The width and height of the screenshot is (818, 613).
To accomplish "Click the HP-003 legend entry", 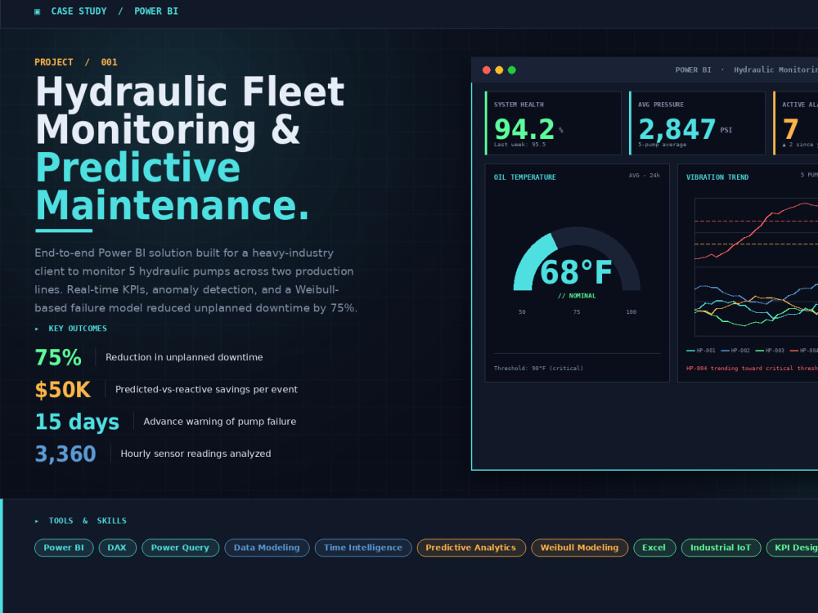I will (770, 351).
